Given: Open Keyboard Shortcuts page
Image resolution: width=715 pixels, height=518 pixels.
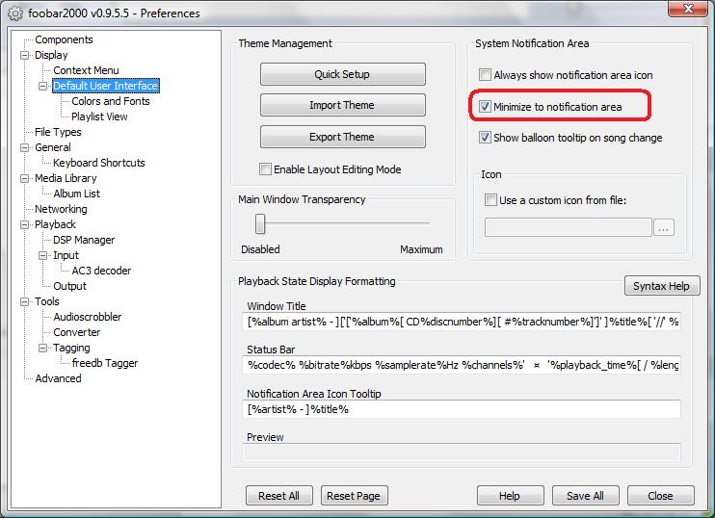Looking at the screenshot, I should pos(99,163).
